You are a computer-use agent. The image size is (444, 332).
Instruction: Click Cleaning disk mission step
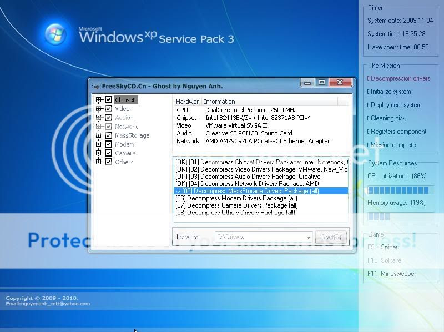(386, 118)
